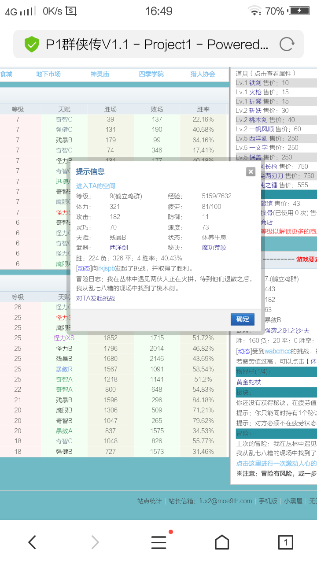Click 胜率 column header in top table
Image resolution: width=317 pixels, height=564 pixels.
(x=203, y=109)
